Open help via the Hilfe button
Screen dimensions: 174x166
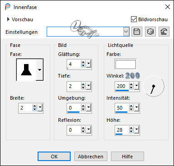(x=127, y=157)
